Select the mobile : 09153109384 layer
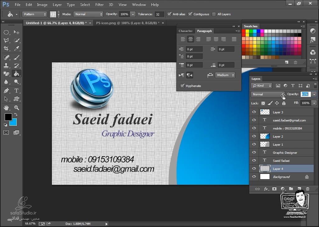 282,128
